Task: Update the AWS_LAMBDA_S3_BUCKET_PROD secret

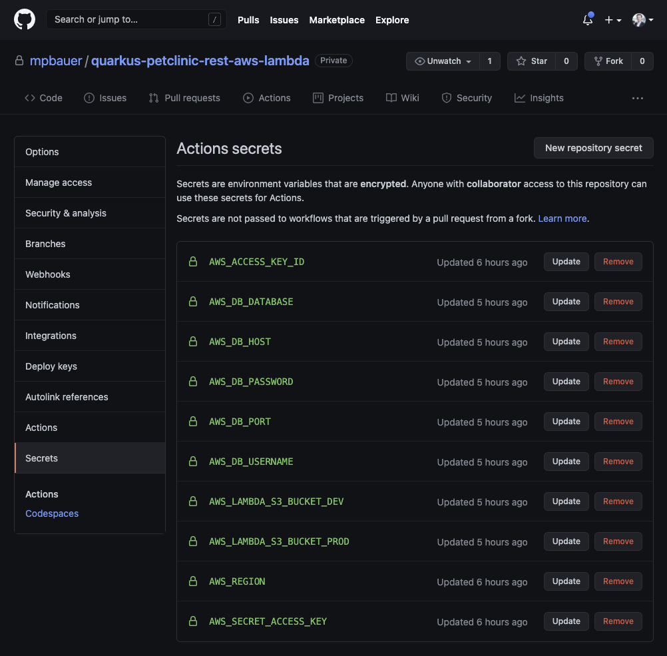Action: (566, 541)
